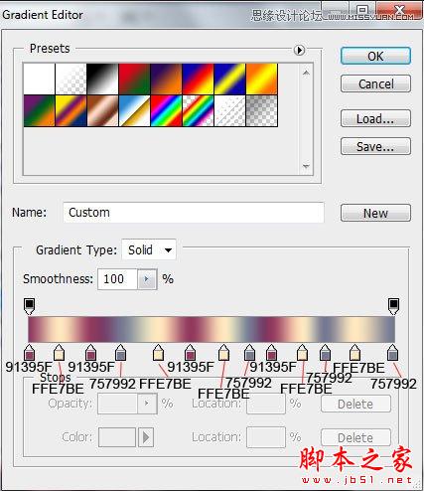Pick the blue, red, yellow gradient preset
This screenshot has height=491, width=424.
(x=198, y=79)
